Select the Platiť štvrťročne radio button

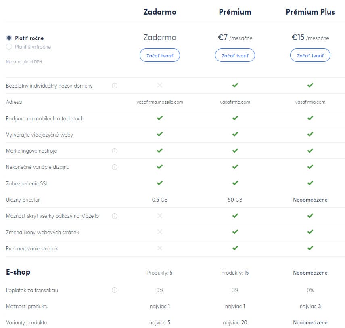click(x=9, y=47)
